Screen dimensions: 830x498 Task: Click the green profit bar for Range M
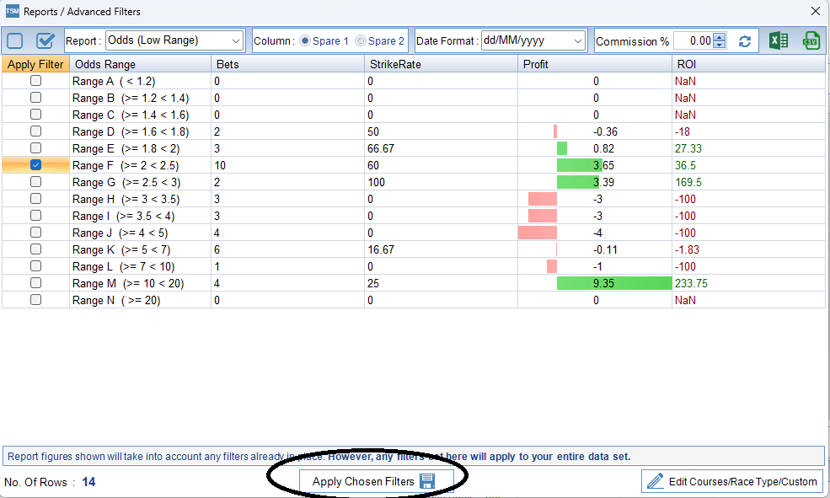click(x=613, y=283)
